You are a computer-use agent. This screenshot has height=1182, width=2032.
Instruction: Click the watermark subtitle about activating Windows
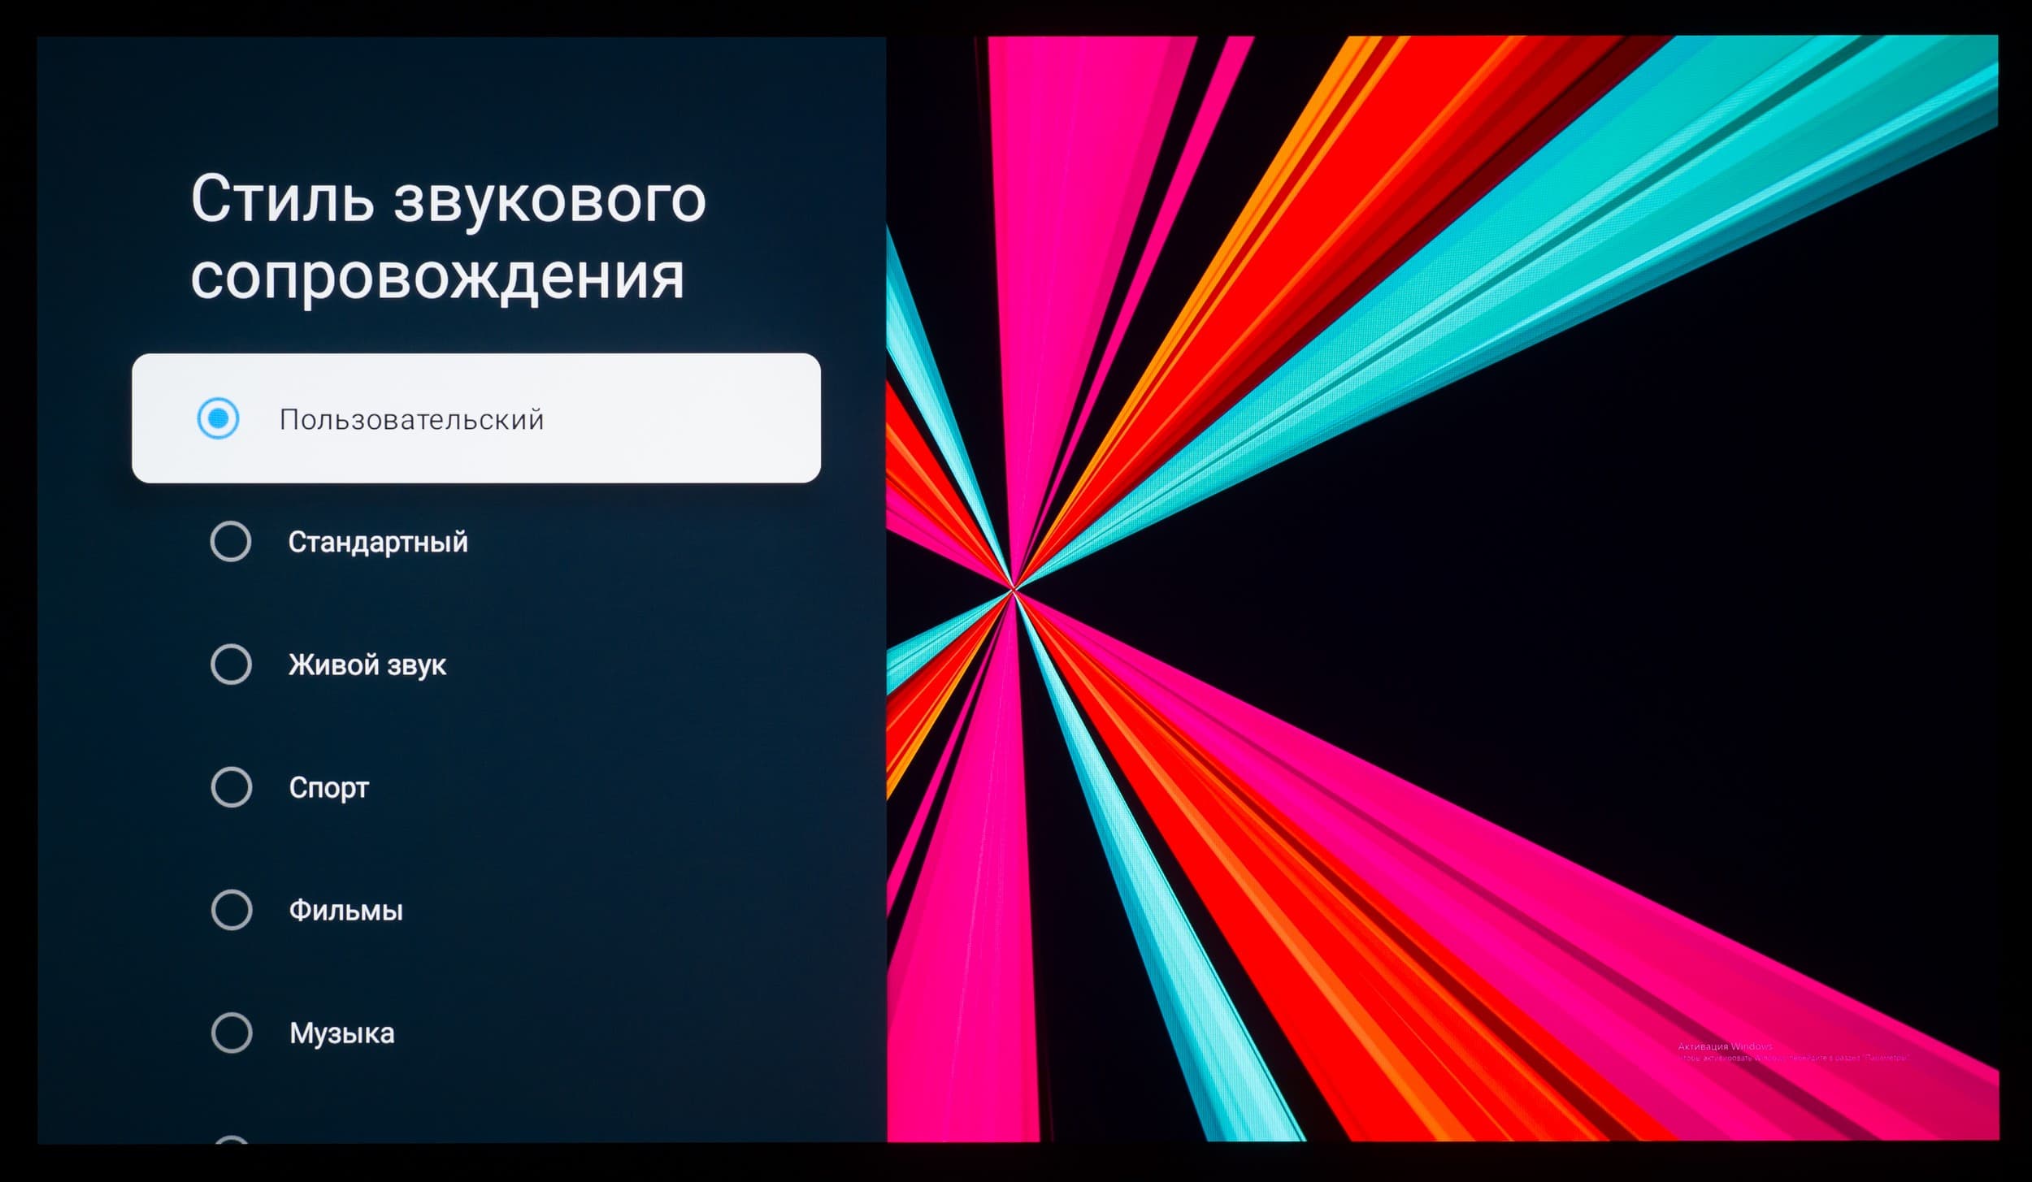1792,1058
